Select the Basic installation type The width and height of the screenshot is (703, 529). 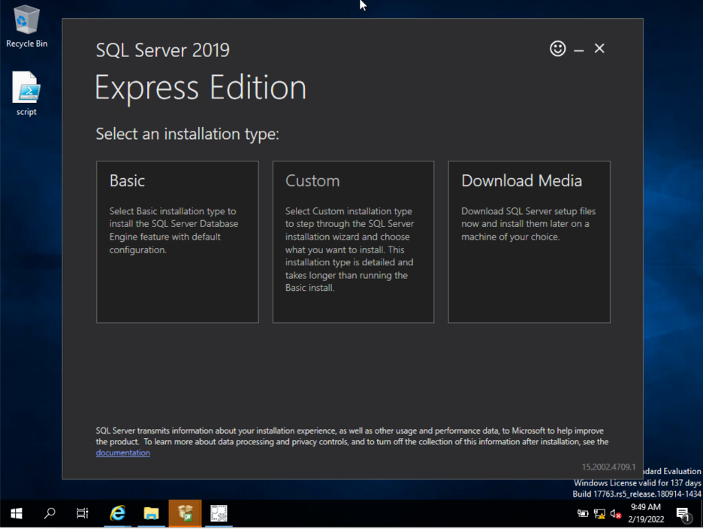[177, 240]
